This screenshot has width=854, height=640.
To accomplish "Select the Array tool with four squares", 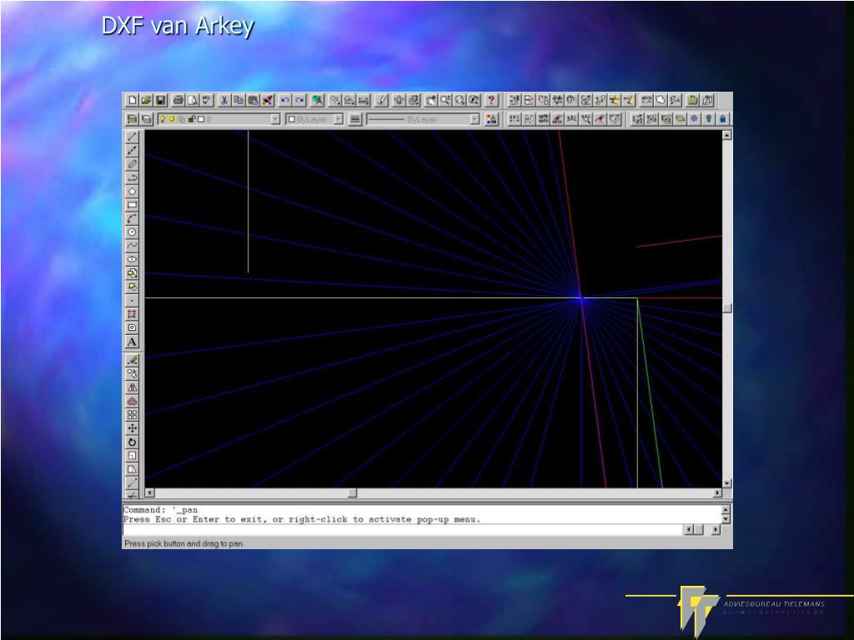I will (x=132, y=415).
